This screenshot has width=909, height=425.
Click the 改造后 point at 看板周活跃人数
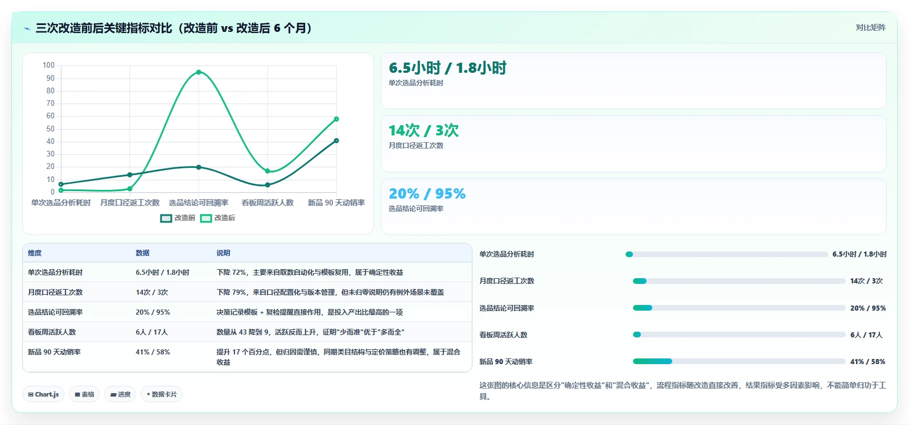click(268, 171)
